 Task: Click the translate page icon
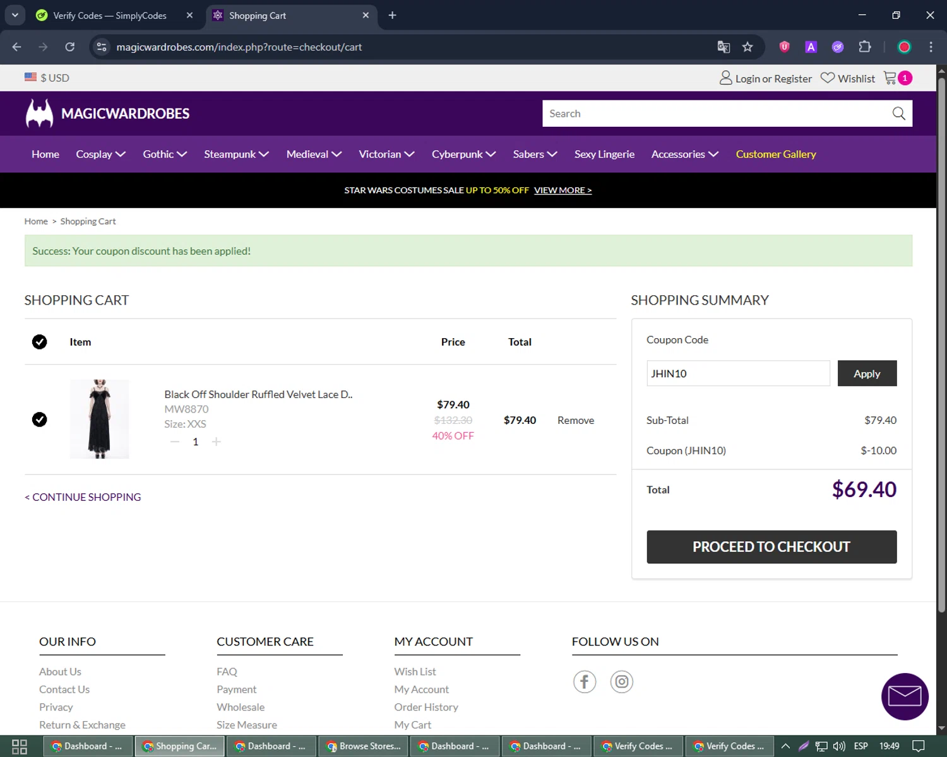(x=724, y=47)
